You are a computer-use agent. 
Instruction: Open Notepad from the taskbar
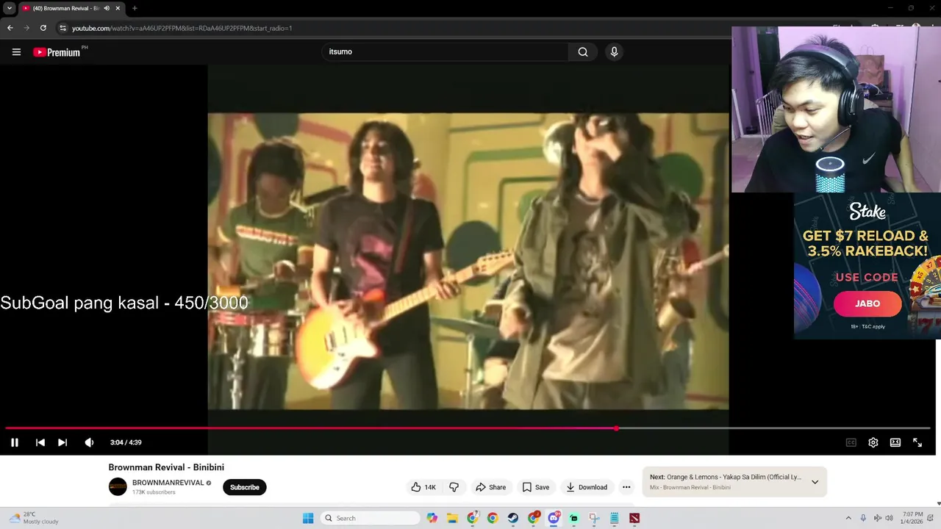click(614, 518)
